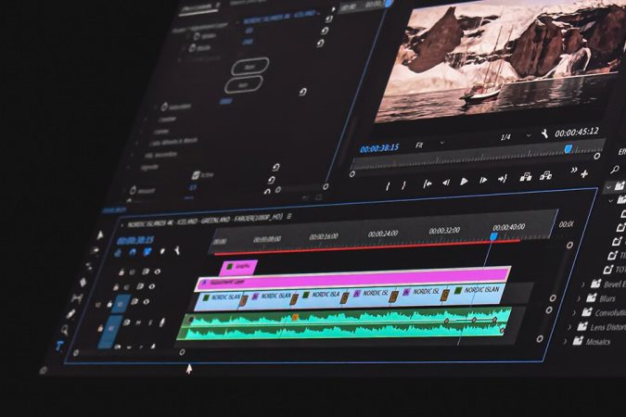Viewport: 626px width, 417px height.
Task: Click the Go to In point icon
Action: click(426, 183)
